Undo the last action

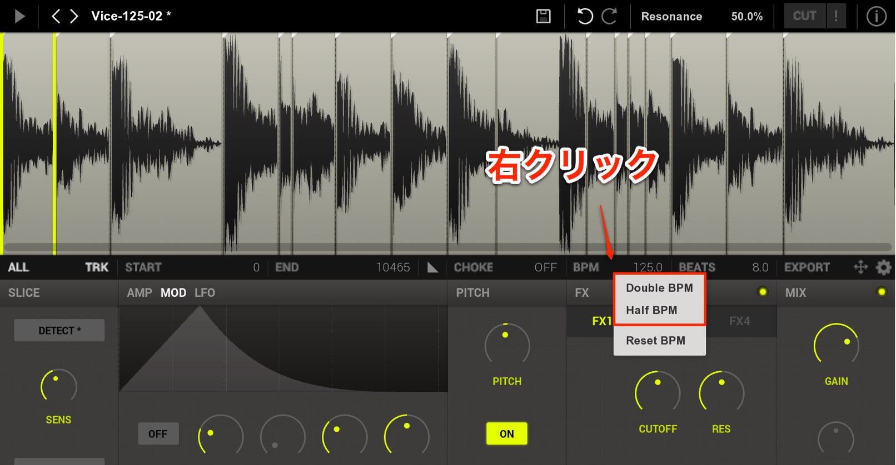585,16
